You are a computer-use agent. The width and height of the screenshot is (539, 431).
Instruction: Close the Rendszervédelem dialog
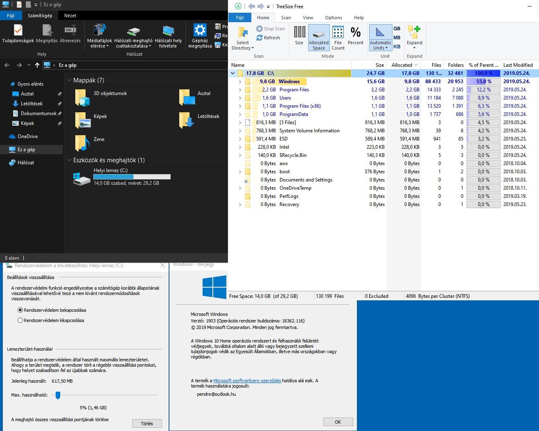(162, 265)
